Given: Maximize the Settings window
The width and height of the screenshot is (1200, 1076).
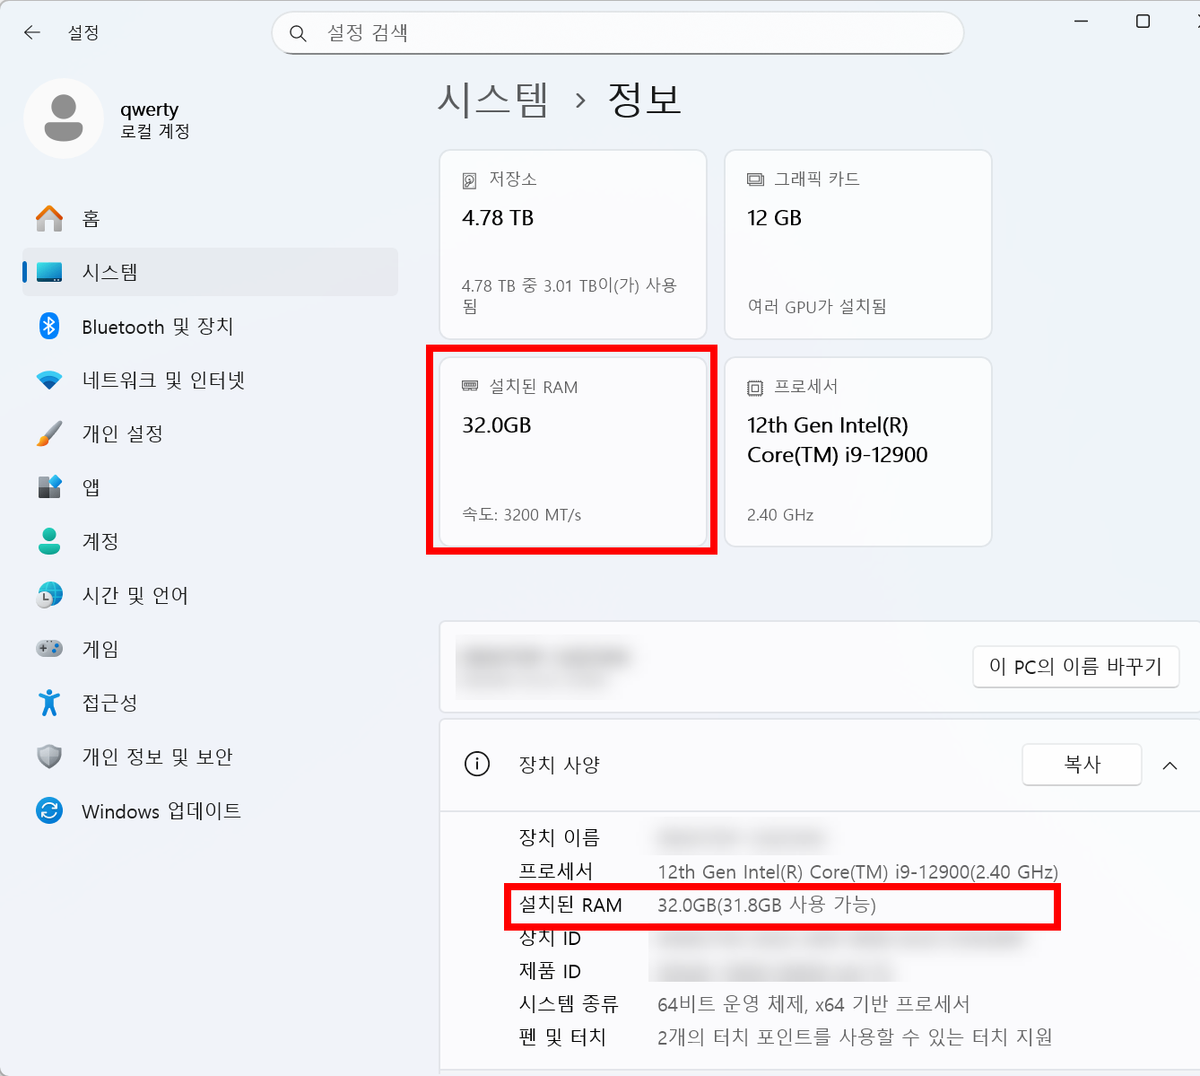Looking at the screenshot, I should point(1143,21).
